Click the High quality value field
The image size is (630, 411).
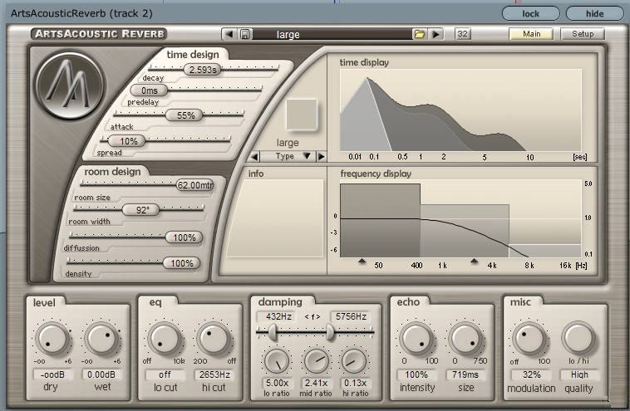(x=579, y=374)
